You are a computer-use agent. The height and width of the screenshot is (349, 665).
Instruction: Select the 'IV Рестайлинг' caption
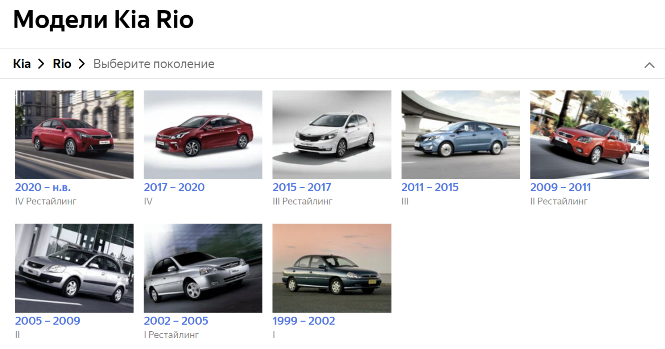(46, 201)
